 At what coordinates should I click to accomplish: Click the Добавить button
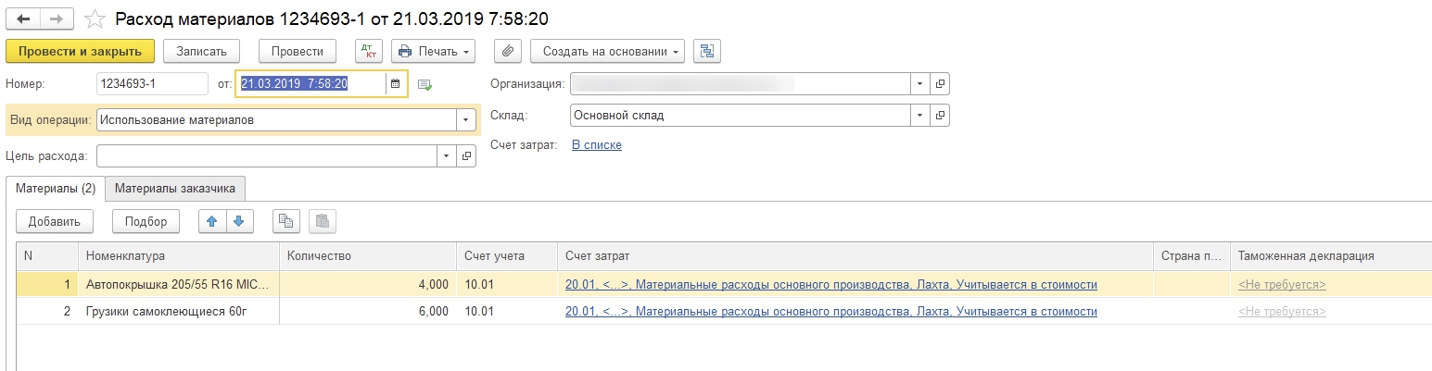(55, 221)
